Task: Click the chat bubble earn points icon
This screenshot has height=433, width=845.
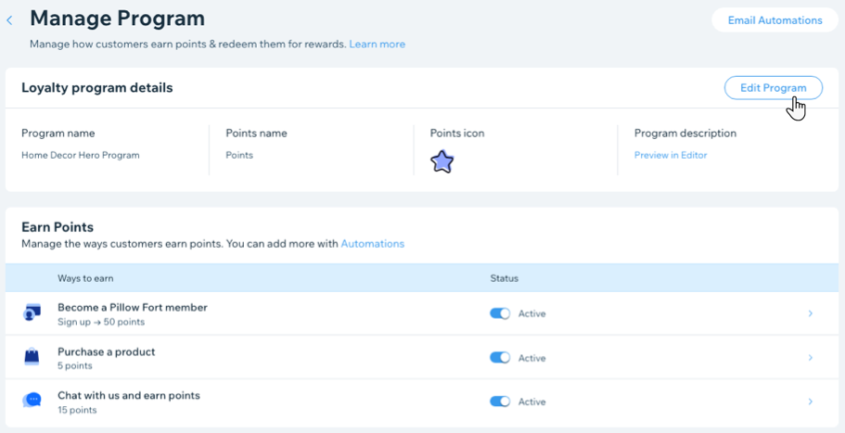Action: (32, 401)
